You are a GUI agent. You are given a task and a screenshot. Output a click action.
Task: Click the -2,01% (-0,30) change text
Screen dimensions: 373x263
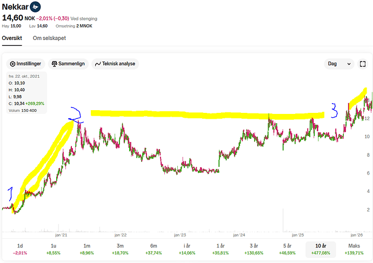tap(54, 18)
